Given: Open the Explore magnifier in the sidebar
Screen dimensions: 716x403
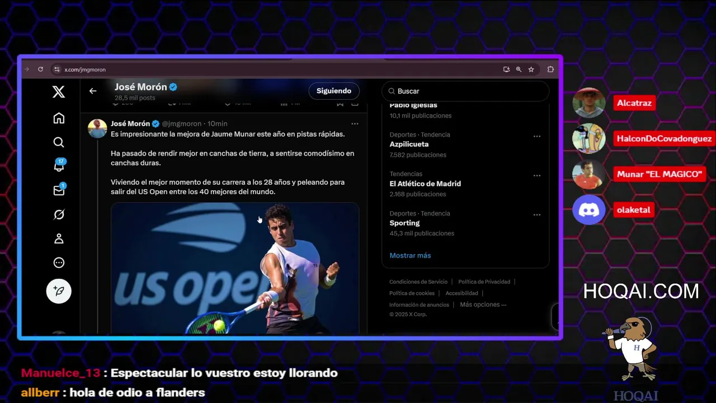Looking at the screenshot, I should (59, 142).
